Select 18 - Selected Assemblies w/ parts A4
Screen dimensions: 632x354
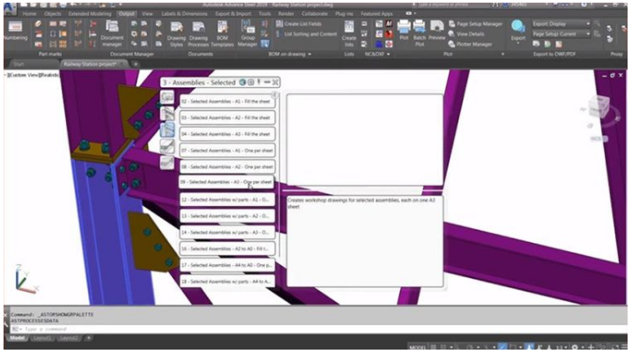tap(227, 282)
